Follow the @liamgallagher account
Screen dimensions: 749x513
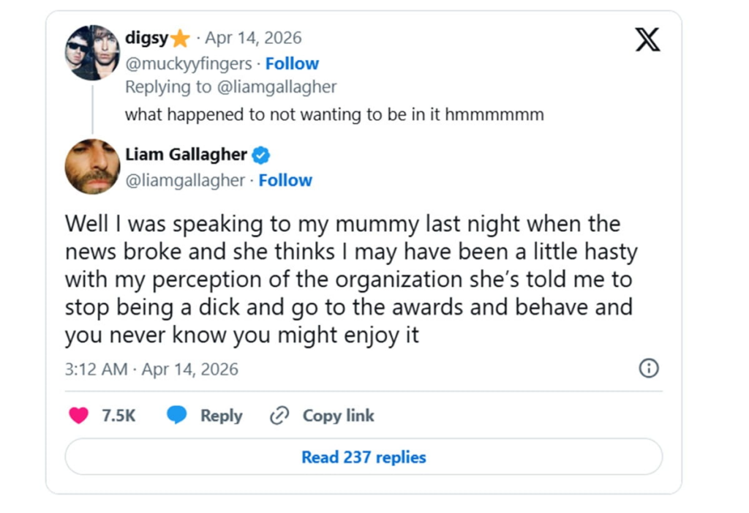click(285, 180)
